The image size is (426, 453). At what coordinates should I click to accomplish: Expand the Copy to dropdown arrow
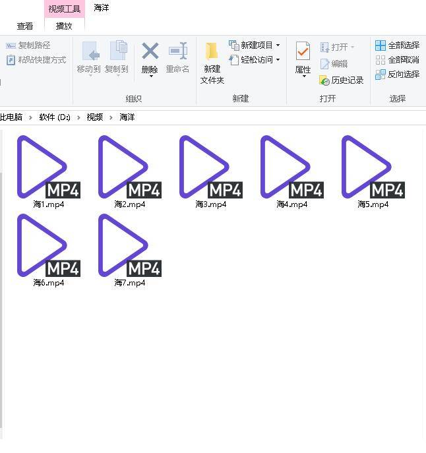pyautogui.click(x=118, y=76)
